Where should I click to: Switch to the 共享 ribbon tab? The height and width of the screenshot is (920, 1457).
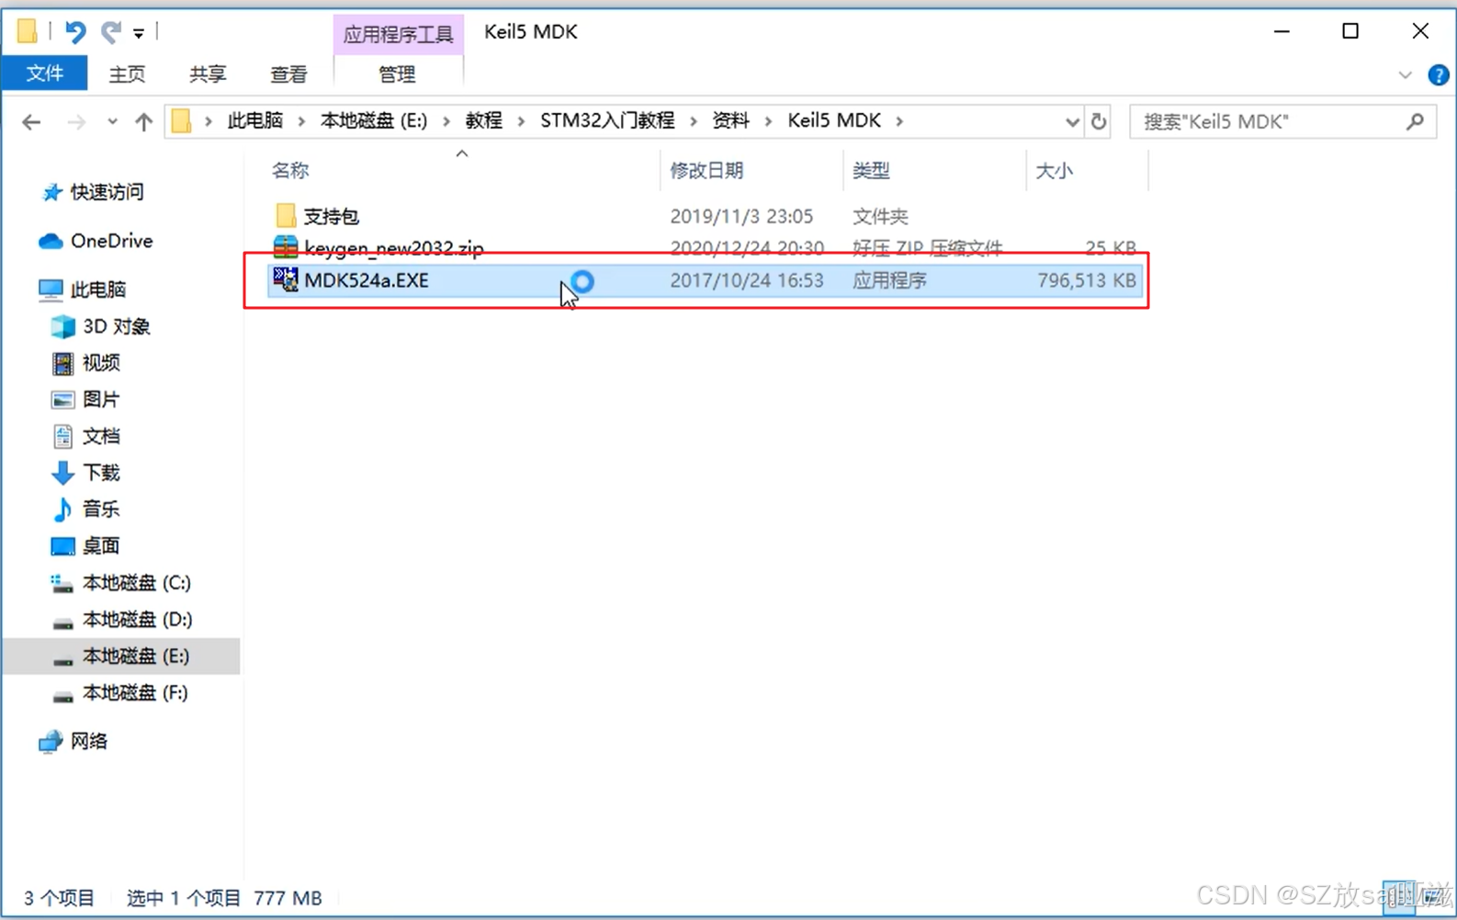pyautogui.click(x=208, y=74)
